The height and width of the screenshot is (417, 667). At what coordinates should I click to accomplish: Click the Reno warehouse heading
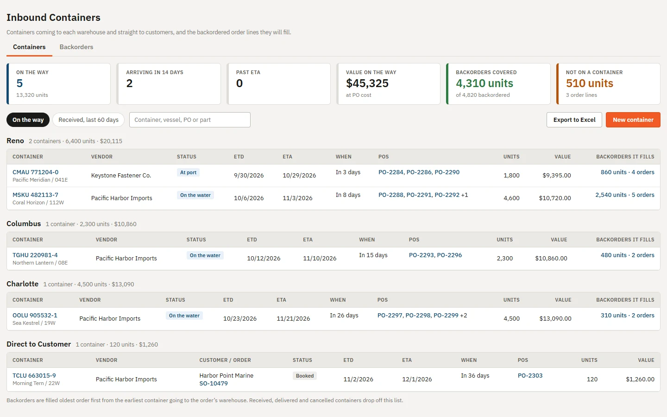[15, 141]
